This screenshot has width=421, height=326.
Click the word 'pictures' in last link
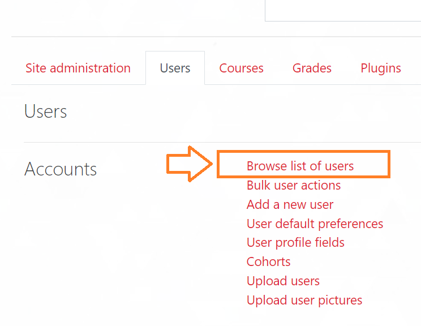click(x=340, y=301)
